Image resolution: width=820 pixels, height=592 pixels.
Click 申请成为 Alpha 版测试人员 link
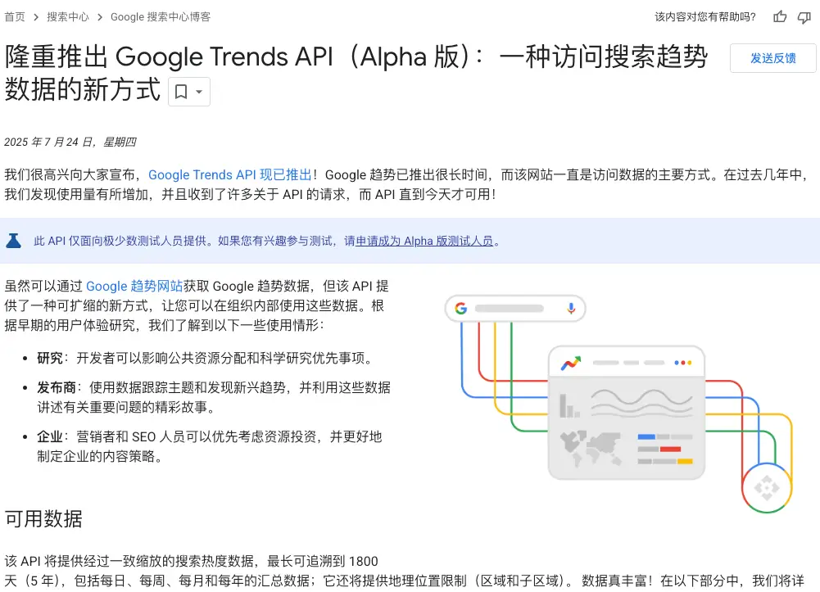click(424, 241)
